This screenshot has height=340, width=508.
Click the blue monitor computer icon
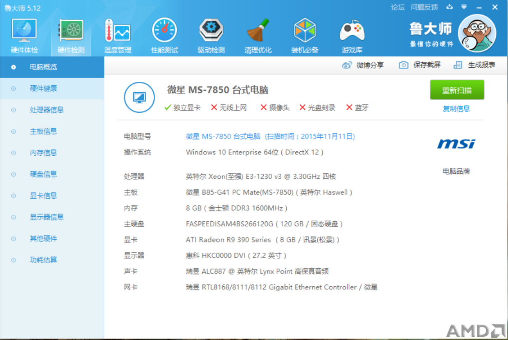(x=139, y=98)
